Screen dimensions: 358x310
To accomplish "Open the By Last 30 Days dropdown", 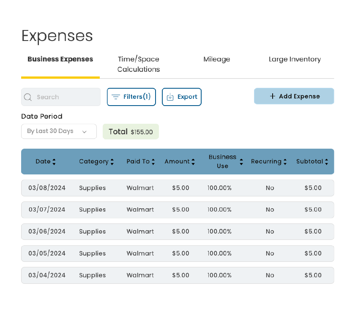I will point(59,131).
